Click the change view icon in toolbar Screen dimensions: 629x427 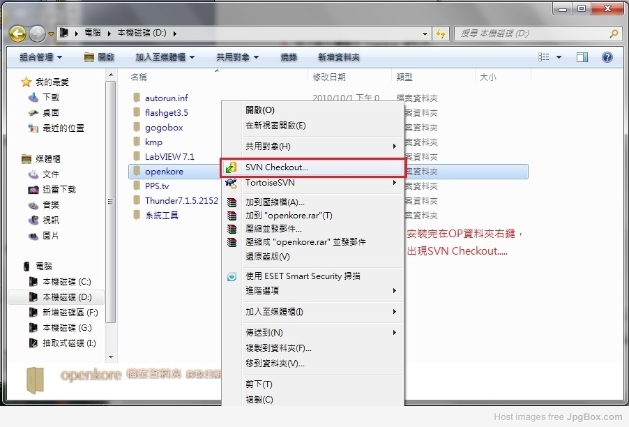tap(545, 57)
